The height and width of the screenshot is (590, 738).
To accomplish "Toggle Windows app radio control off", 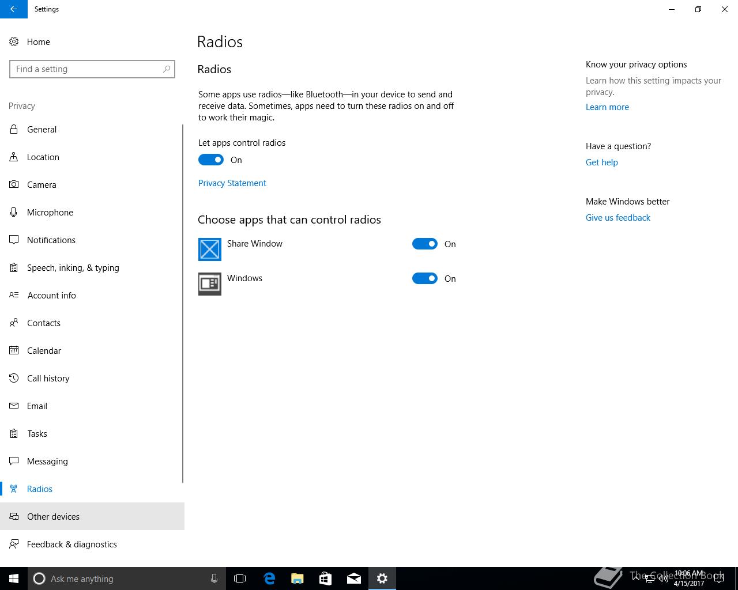I will [x=425, y=278].
